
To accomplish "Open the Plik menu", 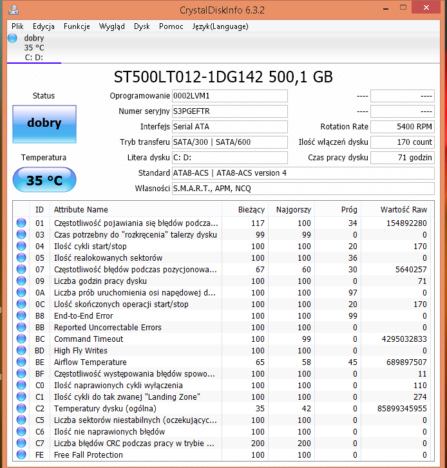I will [17, 26].
